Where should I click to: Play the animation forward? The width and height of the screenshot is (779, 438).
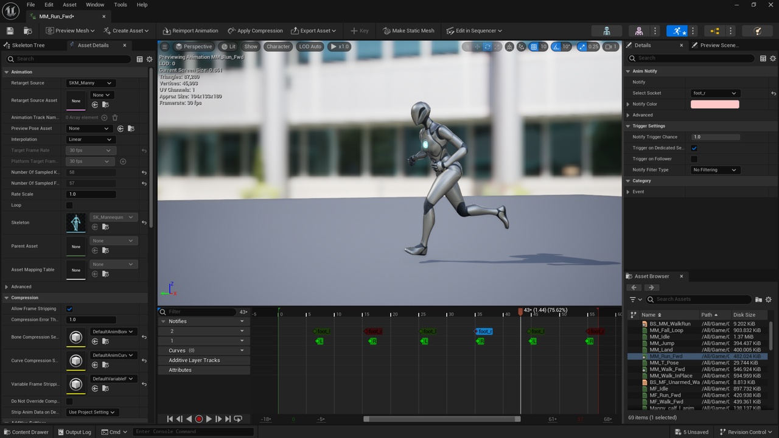pyautogui.click(x=209, y=419)
